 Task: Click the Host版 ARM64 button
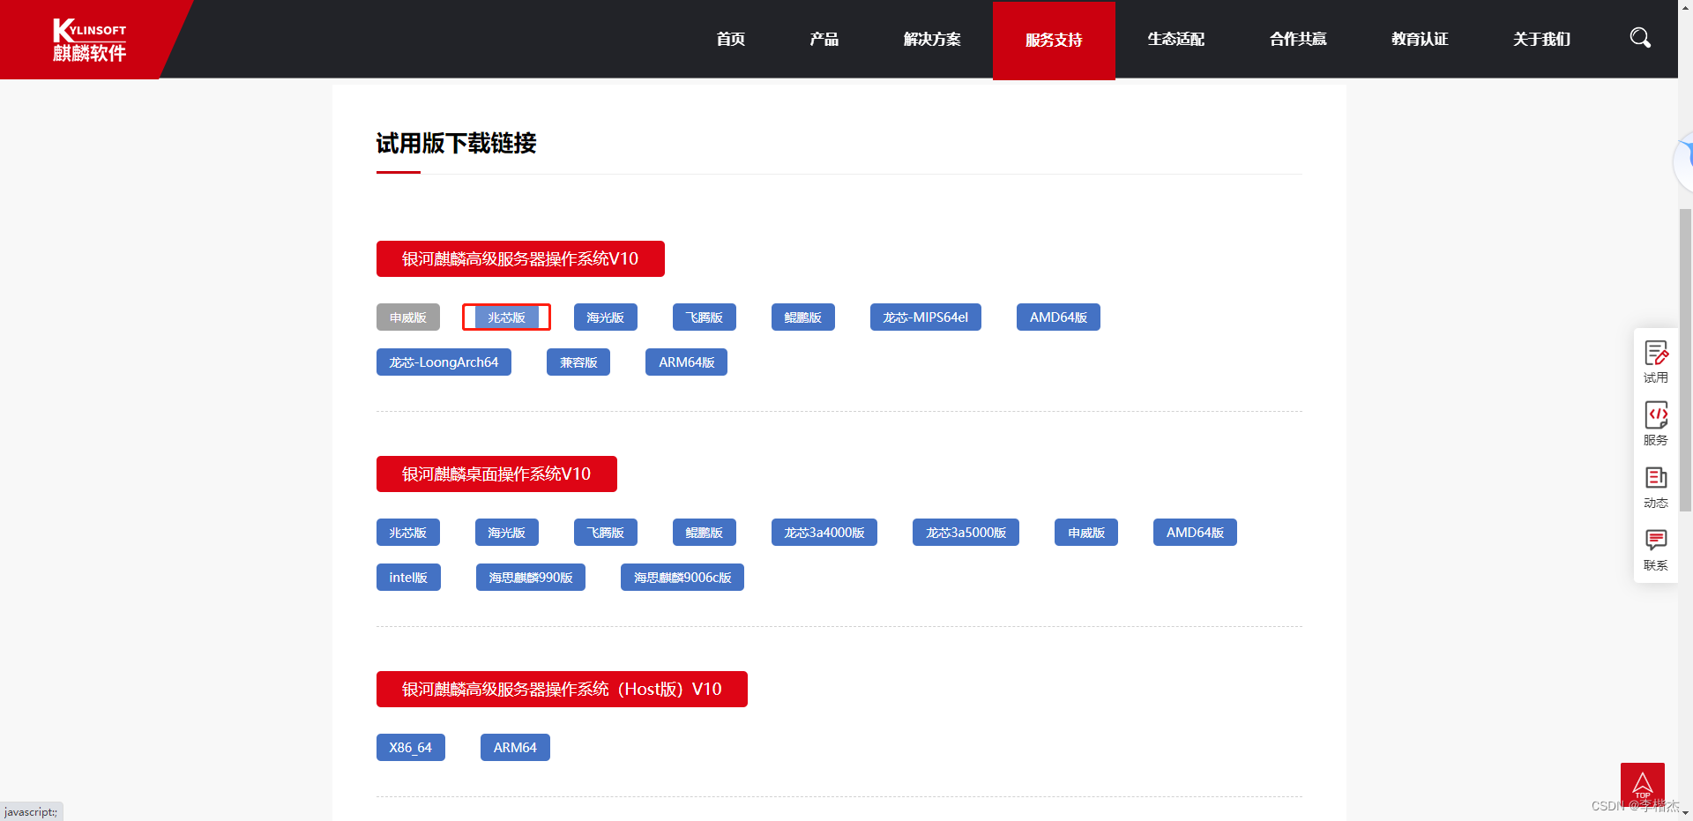[x=515, y=748]
